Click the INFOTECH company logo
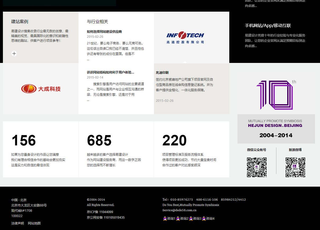Viewport: 320px width, 230px height. pyautogui.click(x=185, y=38)
